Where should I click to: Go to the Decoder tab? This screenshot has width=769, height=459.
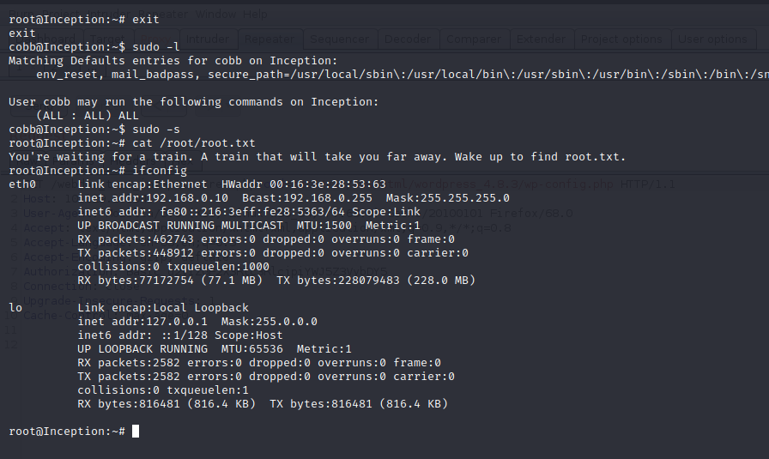pyautogui.click(x=407, y=39)
